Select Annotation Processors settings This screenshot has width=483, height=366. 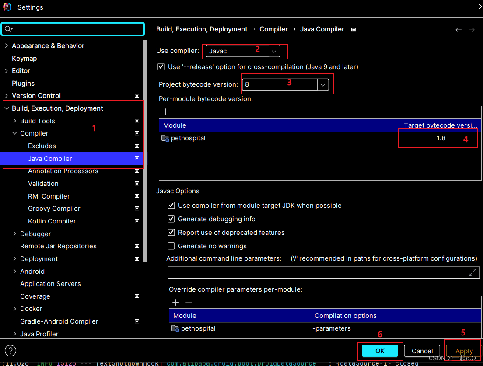point(63,171)
